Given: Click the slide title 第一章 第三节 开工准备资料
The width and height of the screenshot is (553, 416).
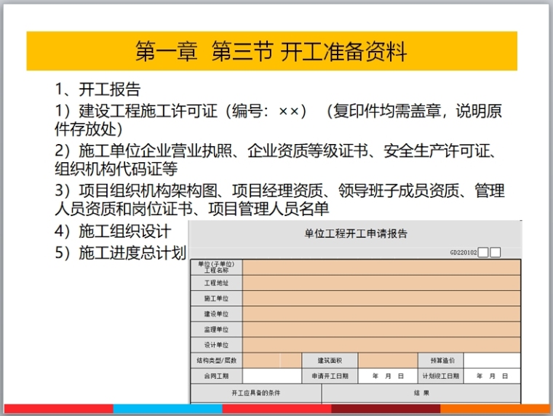Looking at the screenshot, I should 271,52.
